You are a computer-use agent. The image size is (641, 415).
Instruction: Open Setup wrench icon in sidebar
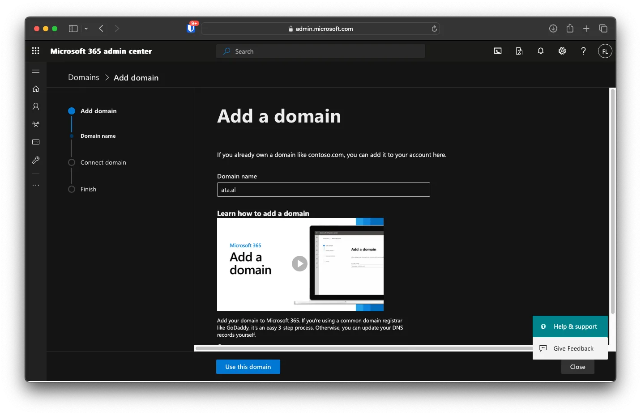tap(36, 160)
